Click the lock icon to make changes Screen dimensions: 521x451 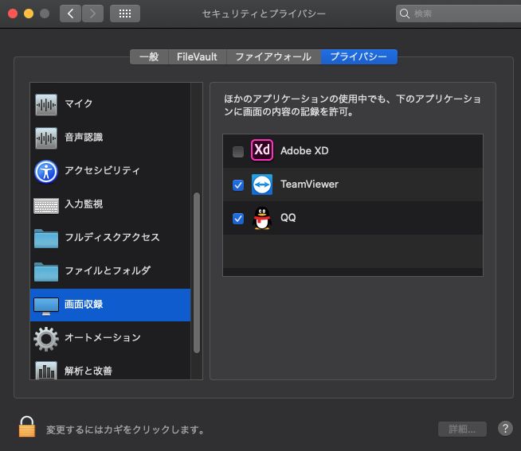click(x=27, y=427)
